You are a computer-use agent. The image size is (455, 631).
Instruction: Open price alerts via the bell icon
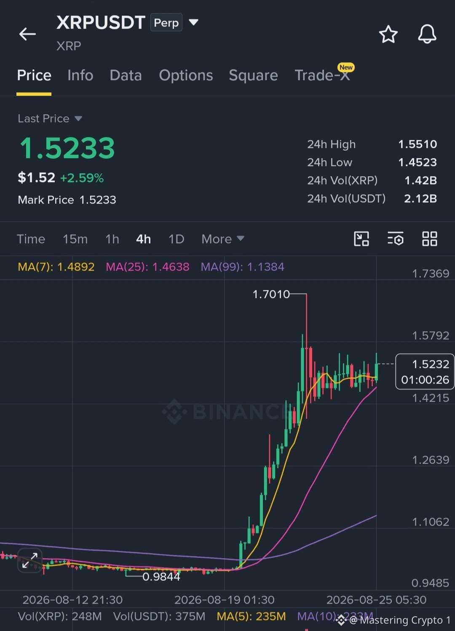pos(427,34)
